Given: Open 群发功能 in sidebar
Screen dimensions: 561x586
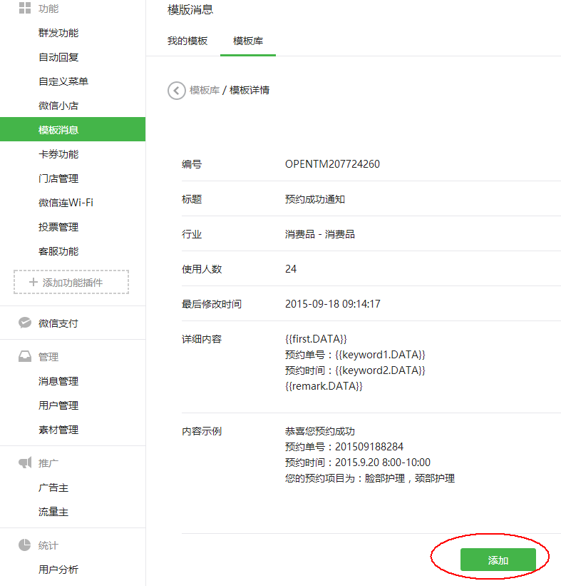Looking at the screenshot, I should tap(58, 33).
